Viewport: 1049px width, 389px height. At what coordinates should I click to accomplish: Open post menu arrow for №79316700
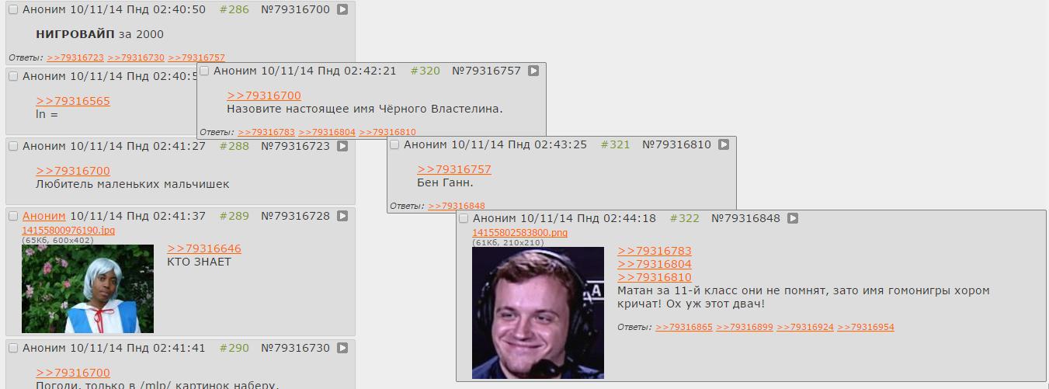pyautogui.click(x=342, y=10)
